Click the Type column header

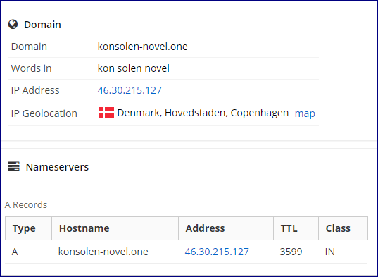pyautogui.click(x=28, y=228)
